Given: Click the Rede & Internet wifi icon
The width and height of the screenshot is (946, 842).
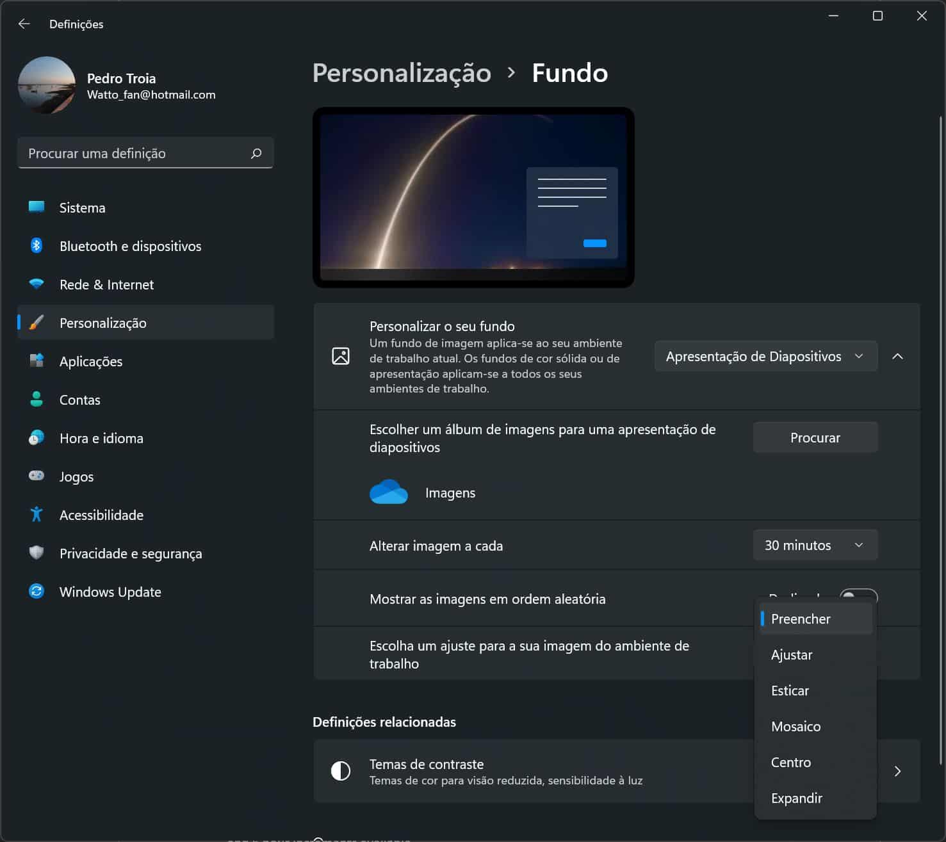Looking at the screenshot, I should 37,284.
